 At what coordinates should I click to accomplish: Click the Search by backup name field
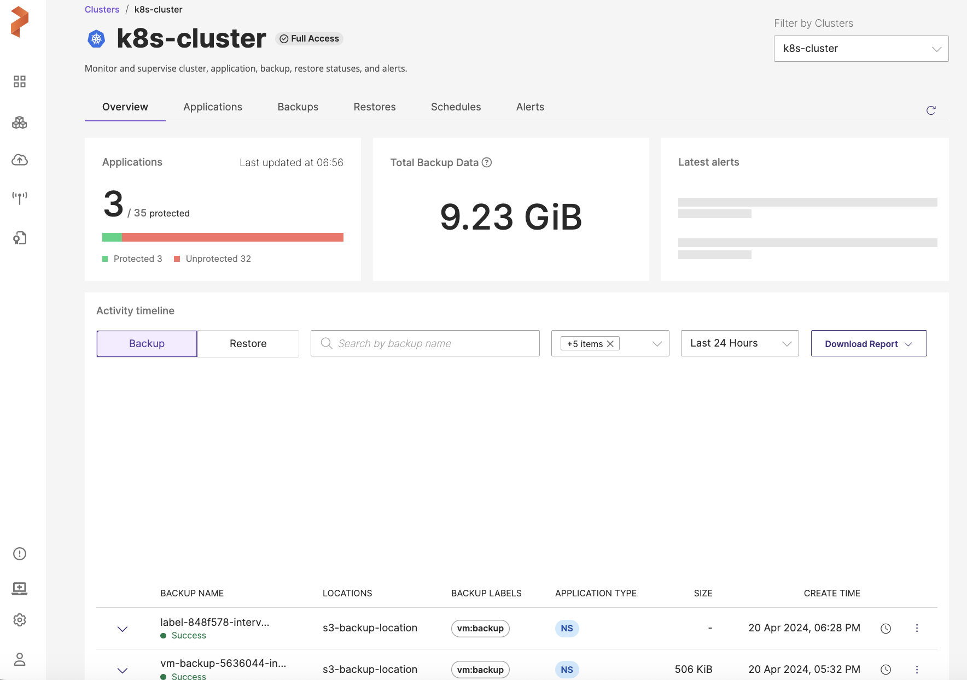432,343
